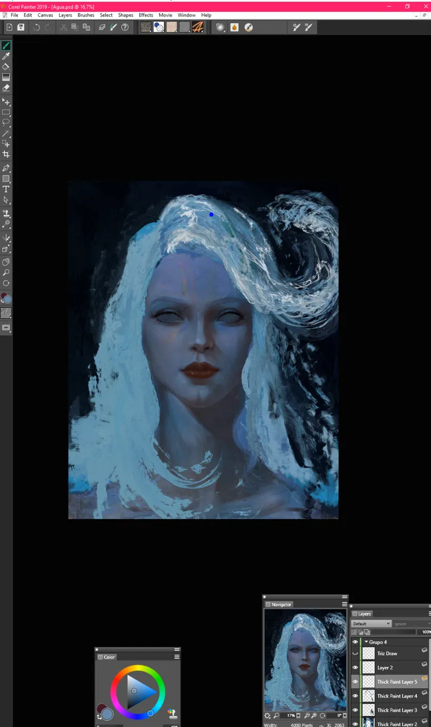The image size is (431, 727).
Task: Open the Brushes menu
Action: [x=86, y=15]
